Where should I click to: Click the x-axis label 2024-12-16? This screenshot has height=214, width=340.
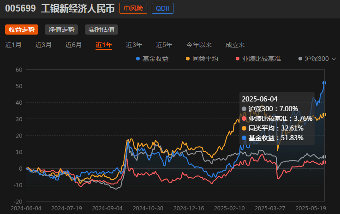(x=189, y=208)
